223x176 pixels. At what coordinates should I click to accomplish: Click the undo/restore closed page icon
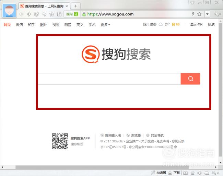point(44,14)
